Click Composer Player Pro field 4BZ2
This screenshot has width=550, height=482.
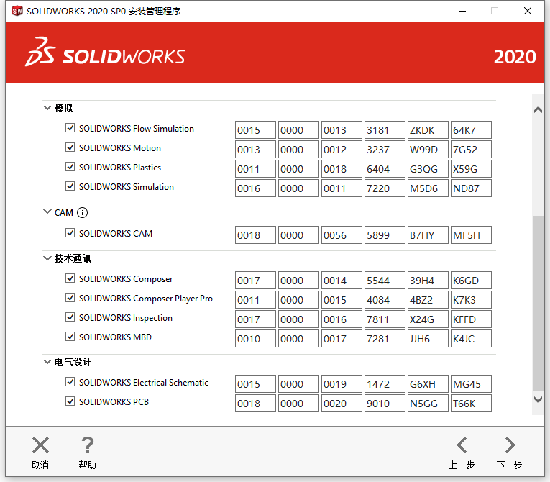428,300
